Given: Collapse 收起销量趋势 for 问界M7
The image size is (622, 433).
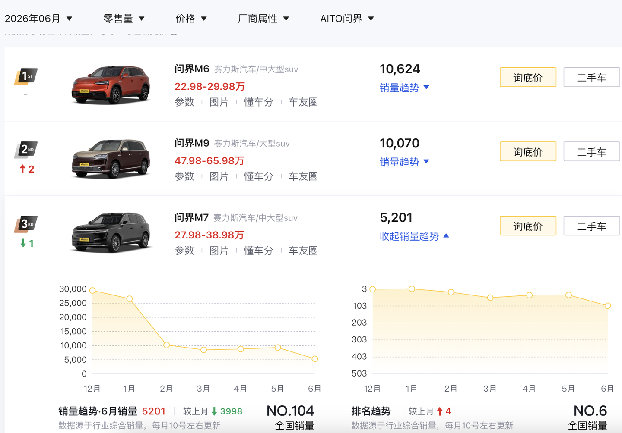Looking at the screenshot, I should pyautogui.click(x=414, y=236).
